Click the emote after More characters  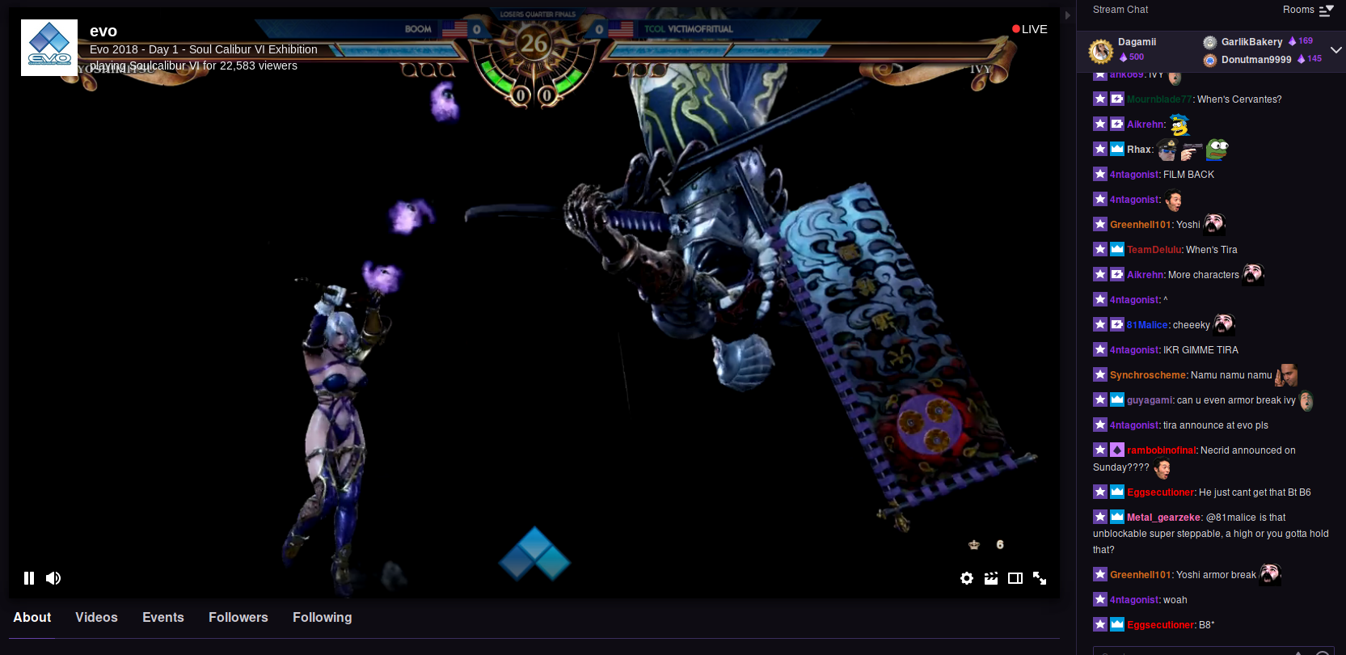1253,274
